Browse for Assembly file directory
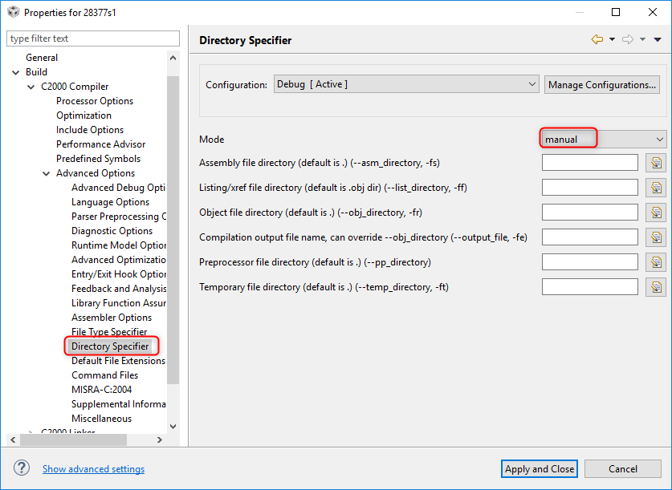This screenshot has height=490, width=672. pyautogui.click(x=656, y=163)
